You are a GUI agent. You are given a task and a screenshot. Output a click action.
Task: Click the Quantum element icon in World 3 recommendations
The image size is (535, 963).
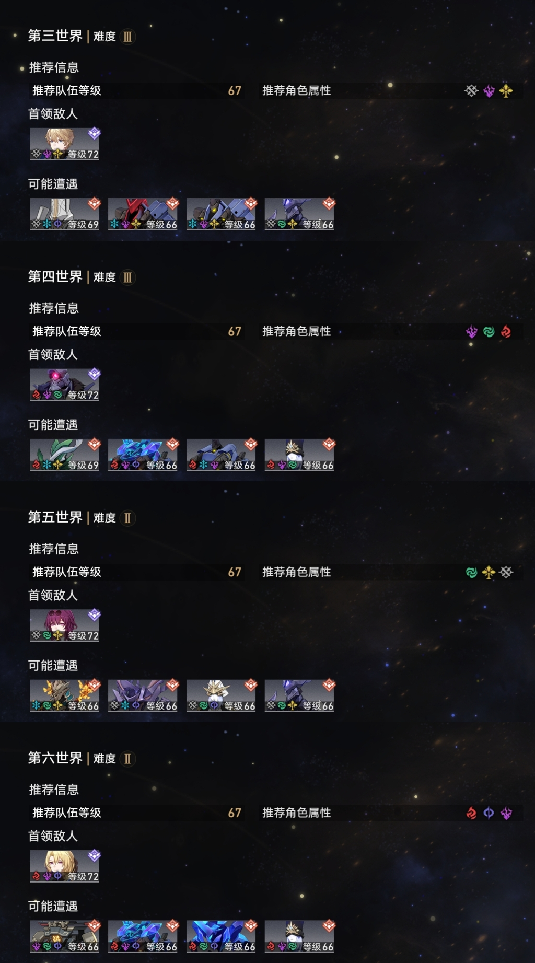click(489, 91)
